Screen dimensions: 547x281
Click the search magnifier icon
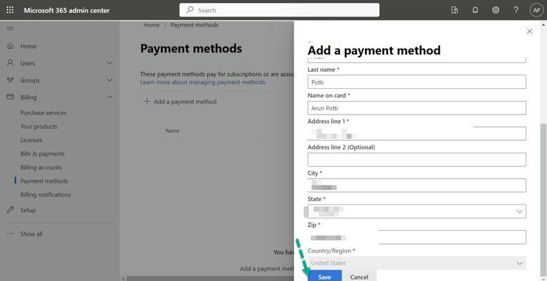(190, 10)
